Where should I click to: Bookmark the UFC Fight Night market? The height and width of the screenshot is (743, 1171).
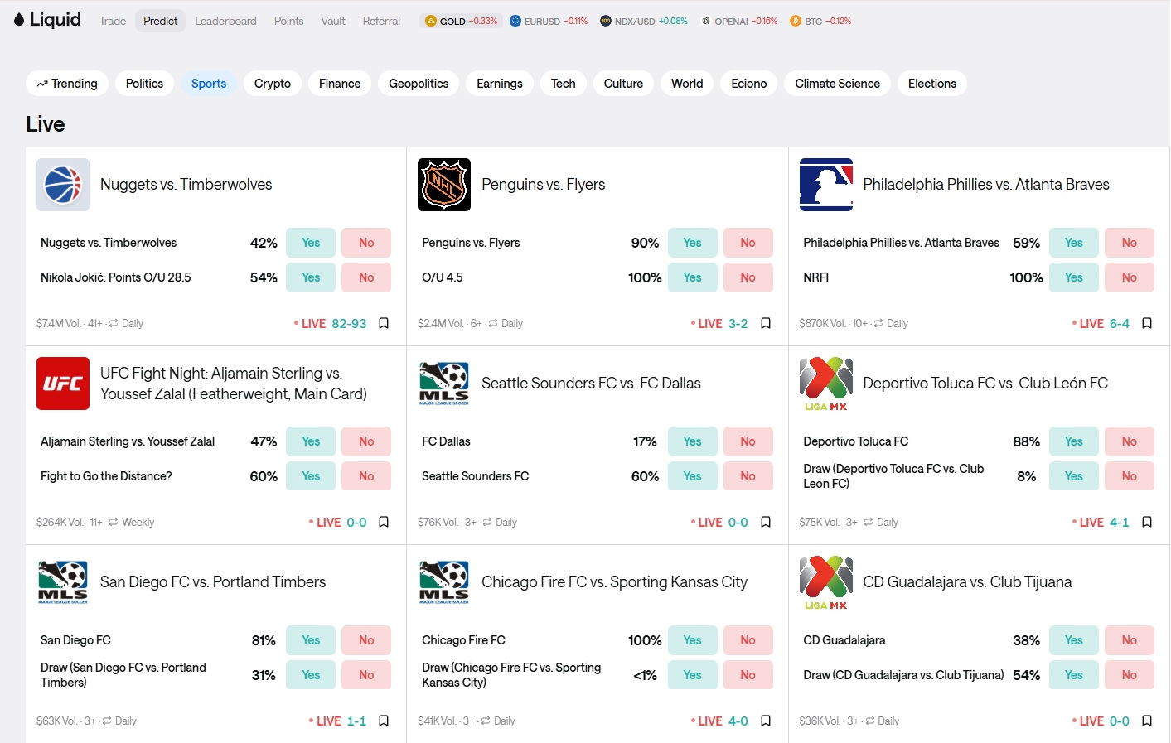(384, 522)
